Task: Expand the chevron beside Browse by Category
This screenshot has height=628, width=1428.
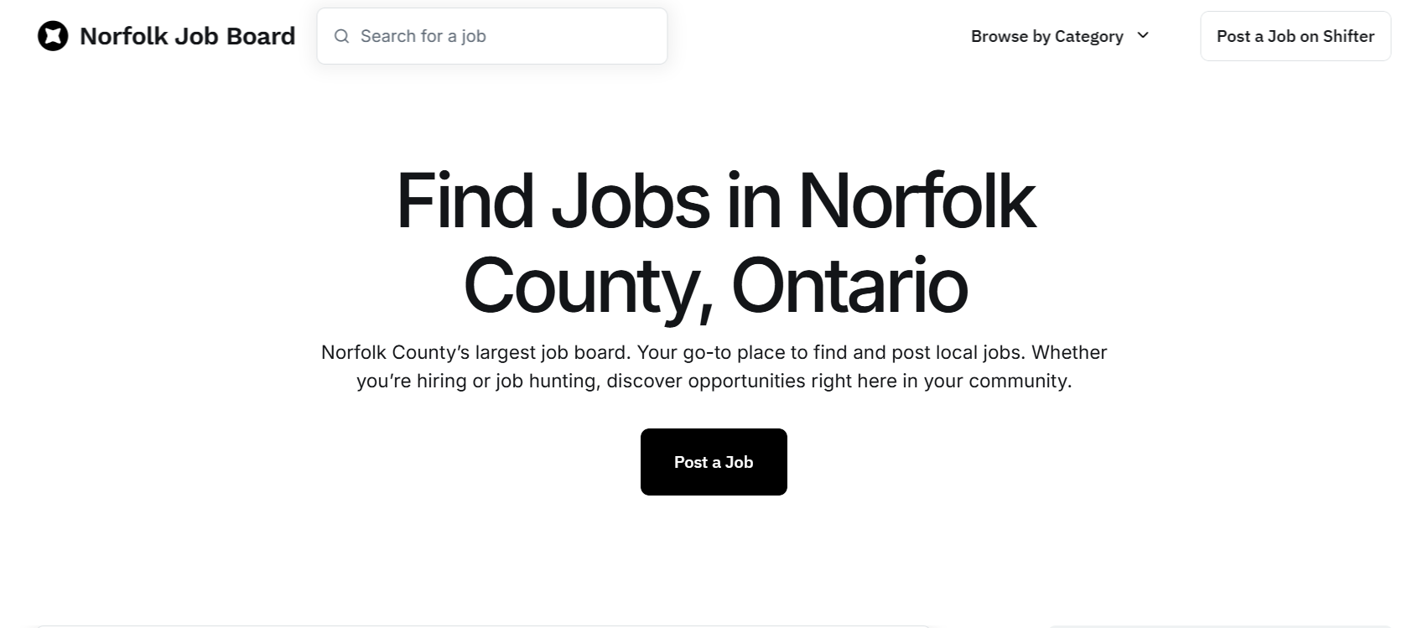Action: (x=1143, y=35)
